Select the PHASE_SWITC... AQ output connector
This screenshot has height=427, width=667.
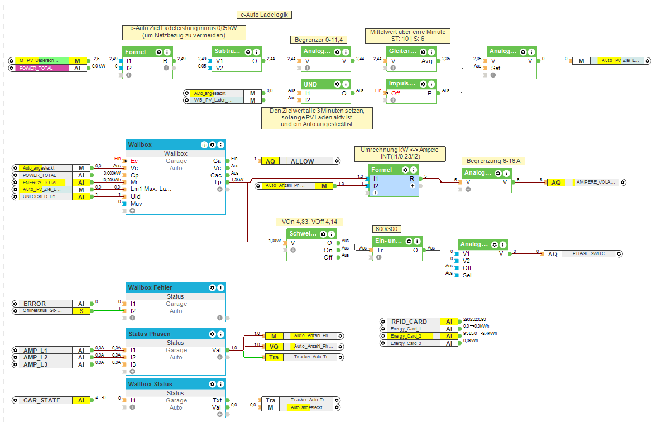coord(583,254)
